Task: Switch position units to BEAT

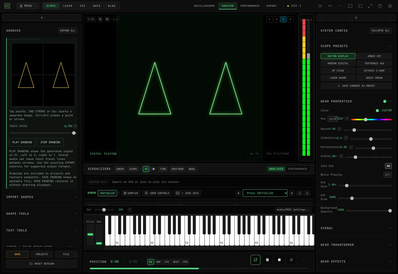Action: pyautogui.click(x=176, y=262)
